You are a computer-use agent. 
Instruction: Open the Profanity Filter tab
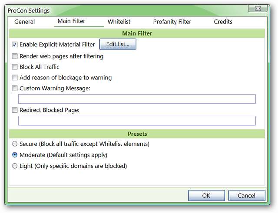tap(172, 22)
